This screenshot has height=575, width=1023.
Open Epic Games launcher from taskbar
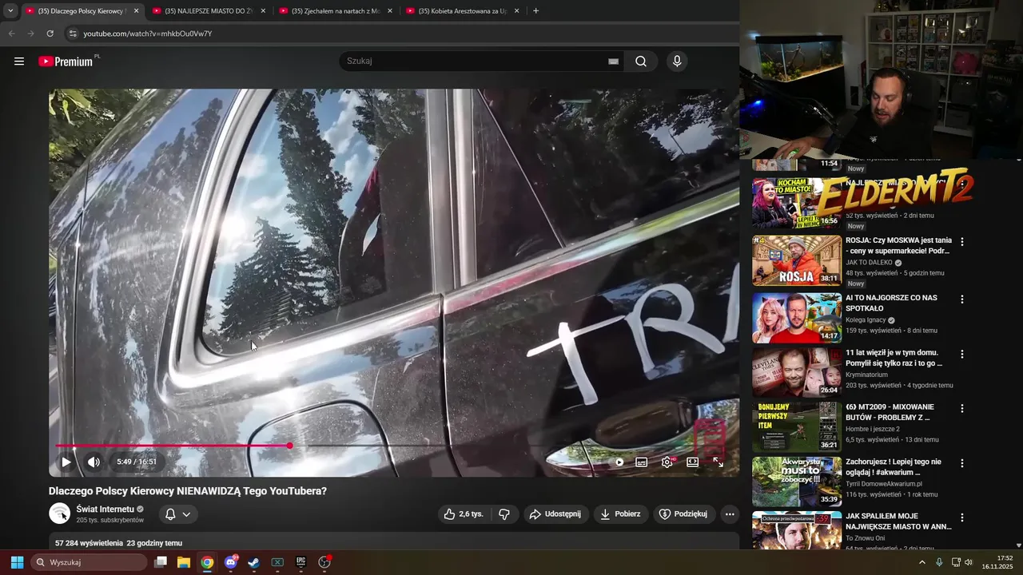(x=301, y=562)
